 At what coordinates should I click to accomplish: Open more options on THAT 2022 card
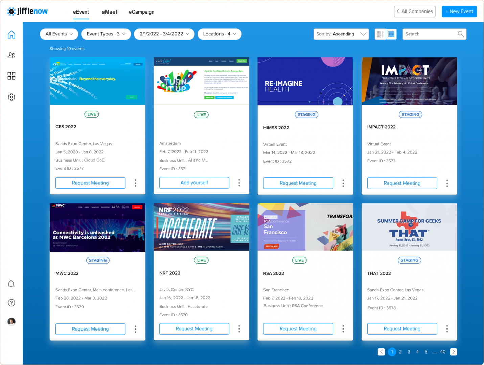tap(447, 329)
